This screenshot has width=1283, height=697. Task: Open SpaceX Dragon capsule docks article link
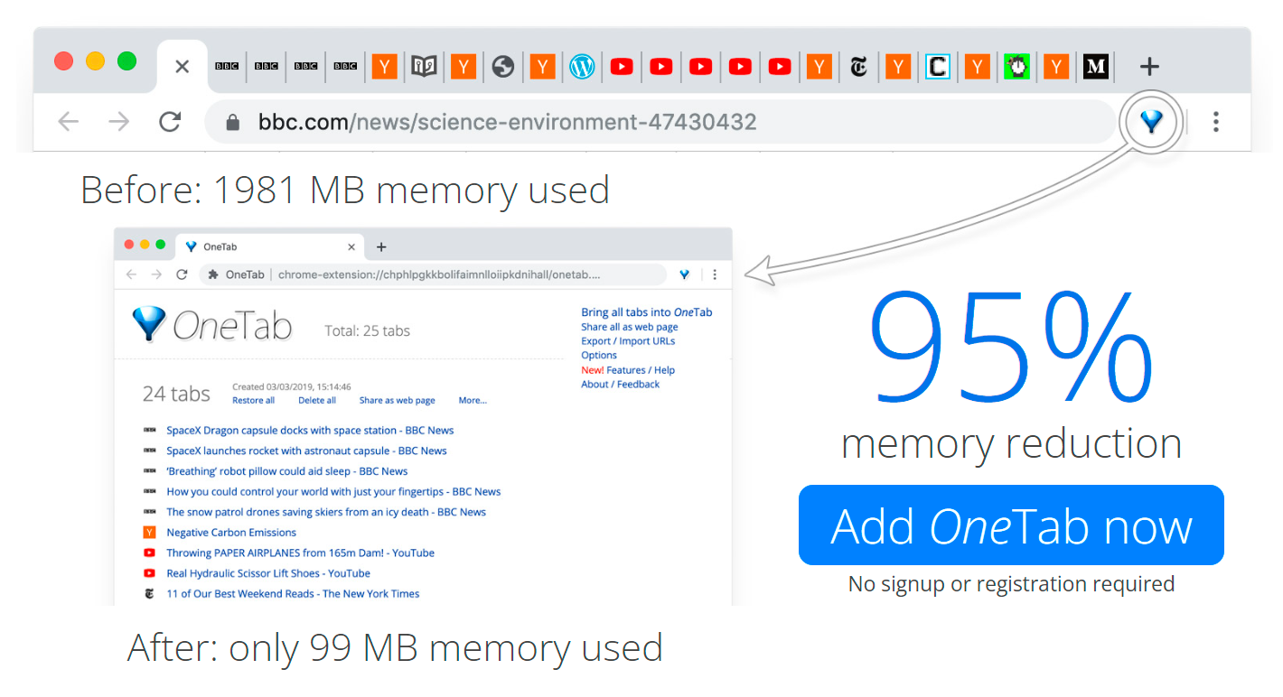pos(310,431)
